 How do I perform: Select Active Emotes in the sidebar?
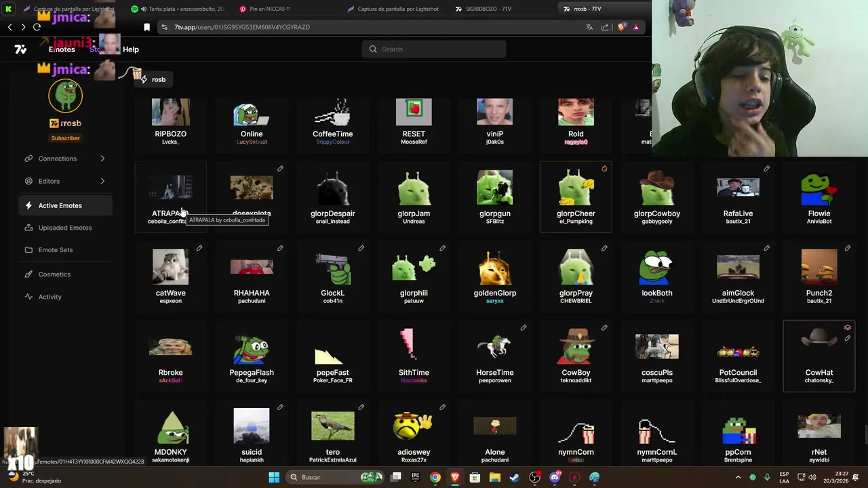point(65,205)
